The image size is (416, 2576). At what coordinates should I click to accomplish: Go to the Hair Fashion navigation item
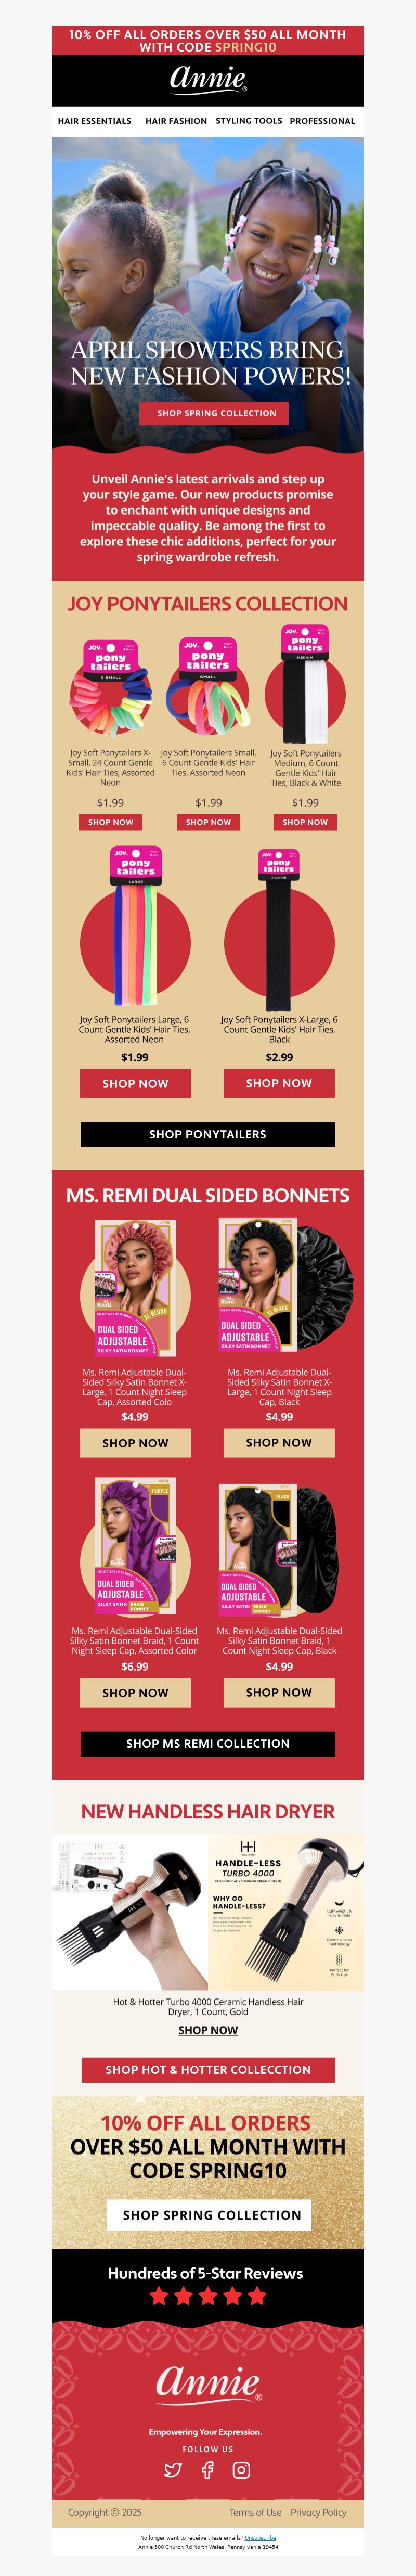point(176,121)
